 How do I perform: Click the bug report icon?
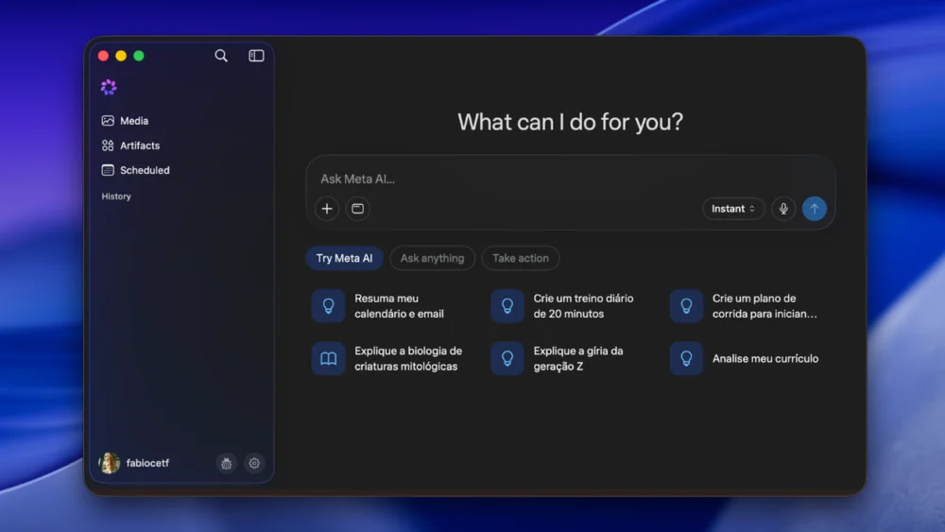227,463
